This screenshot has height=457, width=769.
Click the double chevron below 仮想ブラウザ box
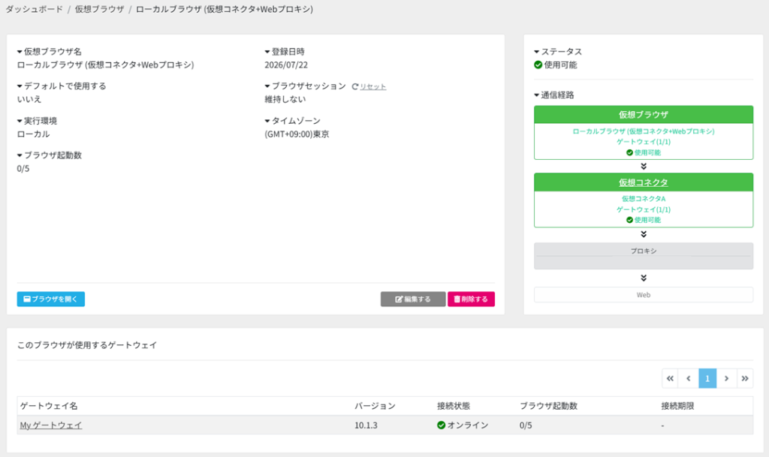644,167
